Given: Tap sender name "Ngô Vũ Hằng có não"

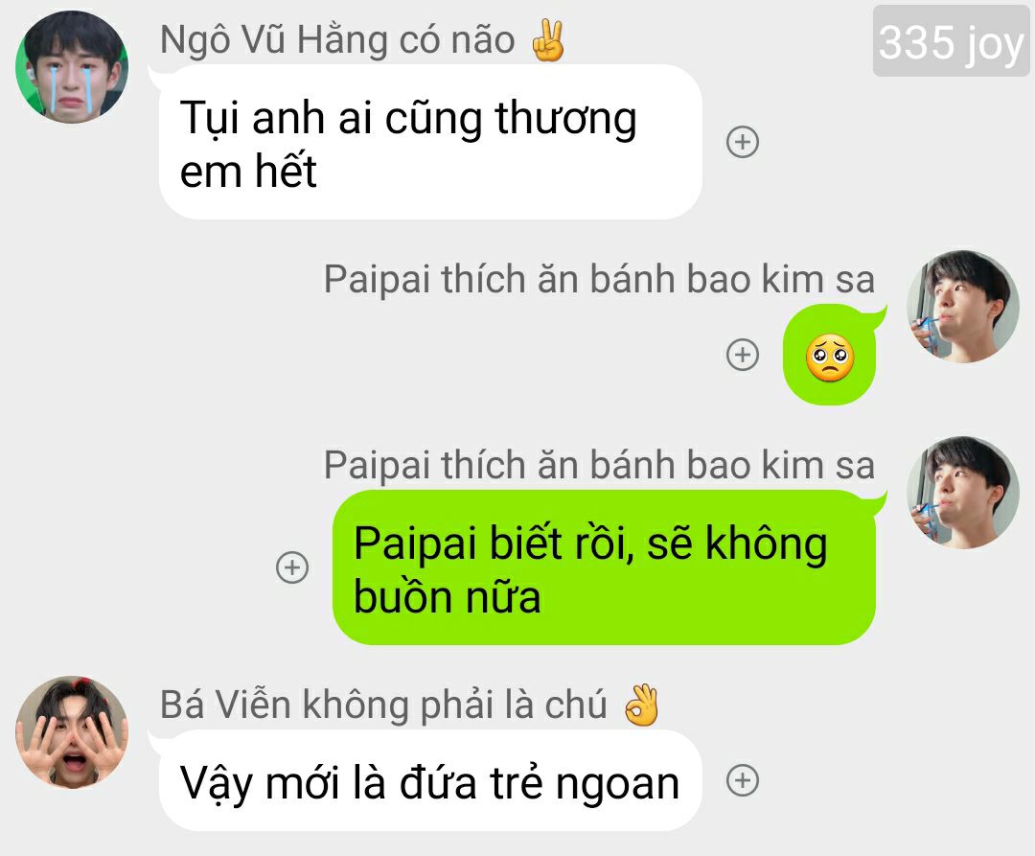Looking at the screenshot, I should (x=337, y=40).
